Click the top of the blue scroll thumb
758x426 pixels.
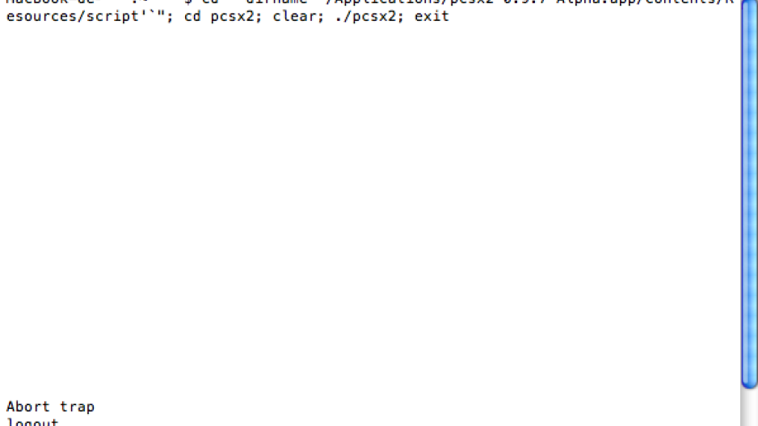tap(749, 6)
